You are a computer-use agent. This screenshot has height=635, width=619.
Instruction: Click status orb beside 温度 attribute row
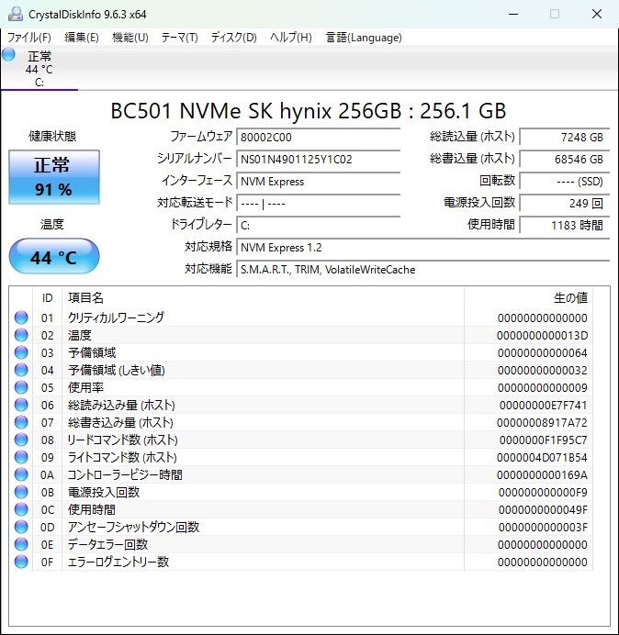tap(21, 335)
